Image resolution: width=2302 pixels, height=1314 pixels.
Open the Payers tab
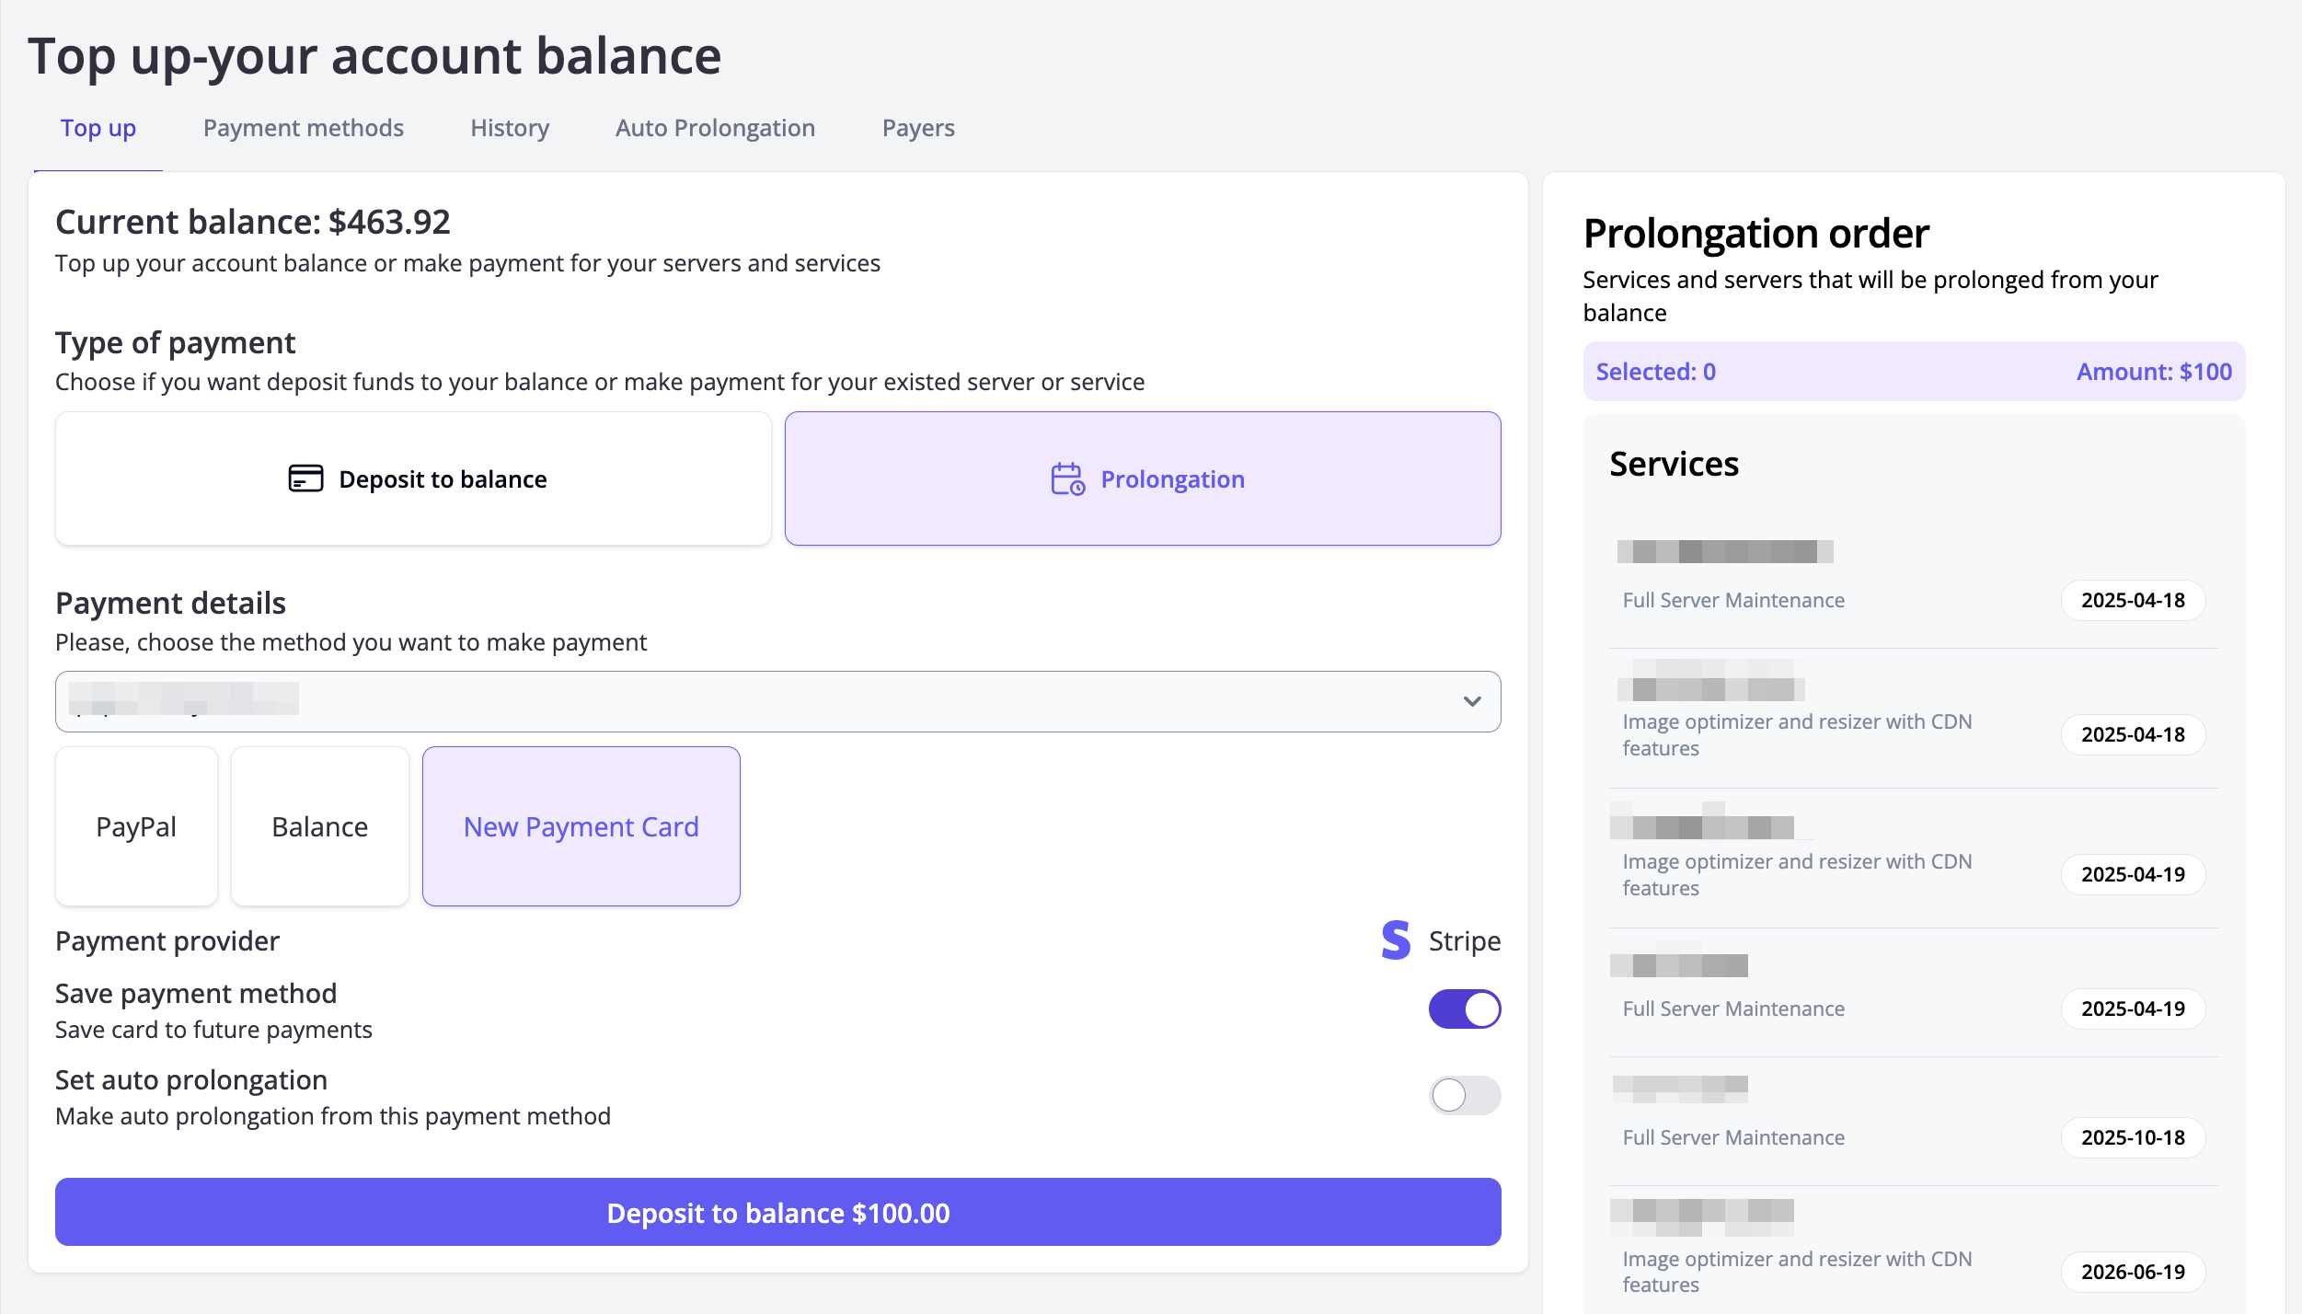click(917, 128)
